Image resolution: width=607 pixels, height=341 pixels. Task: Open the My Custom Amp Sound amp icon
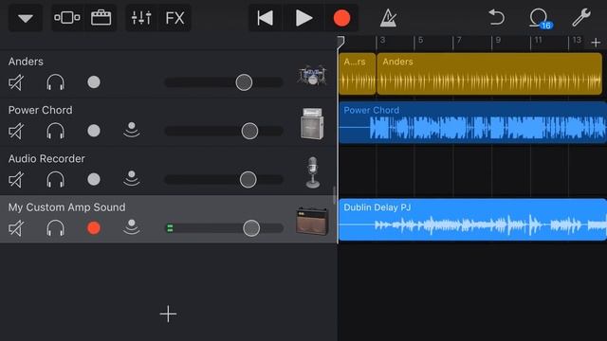(312, 221)
